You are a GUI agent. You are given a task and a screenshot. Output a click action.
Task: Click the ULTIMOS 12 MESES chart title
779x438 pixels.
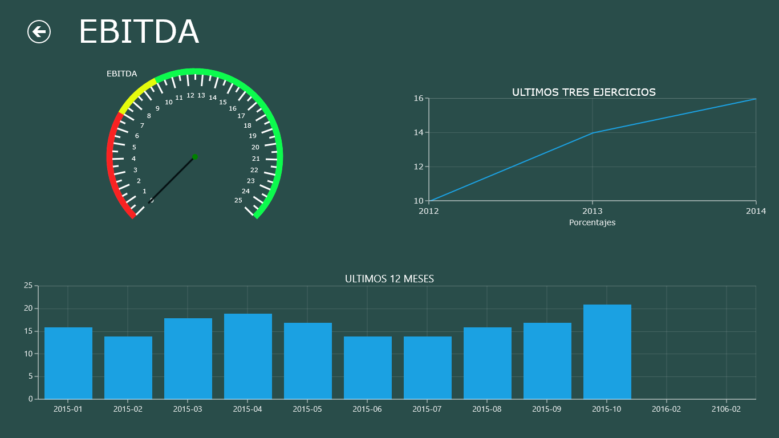pyautogui.click(x=389, y=279)
